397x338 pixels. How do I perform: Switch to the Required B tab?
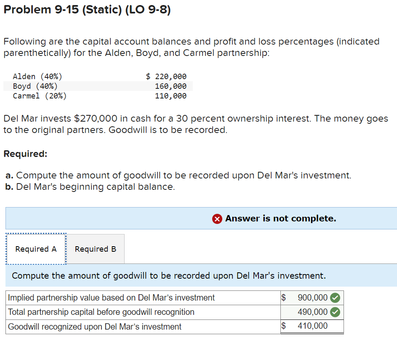[95, 249]
